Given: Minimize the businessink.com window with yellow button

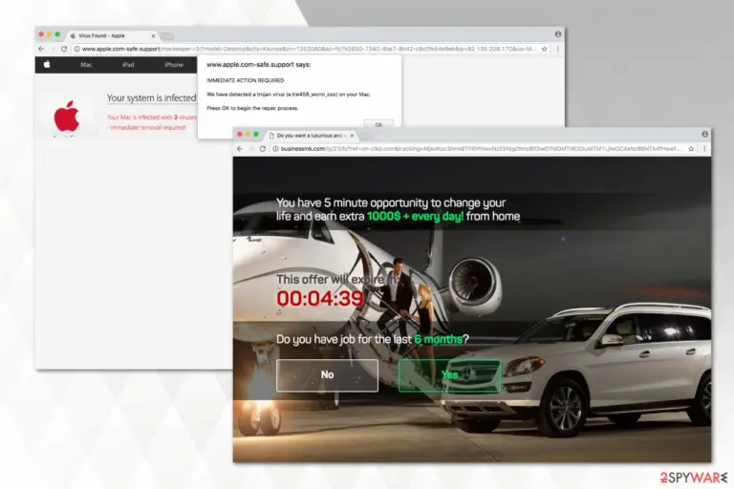Looking at the screenshot, I should click(248, 135).
